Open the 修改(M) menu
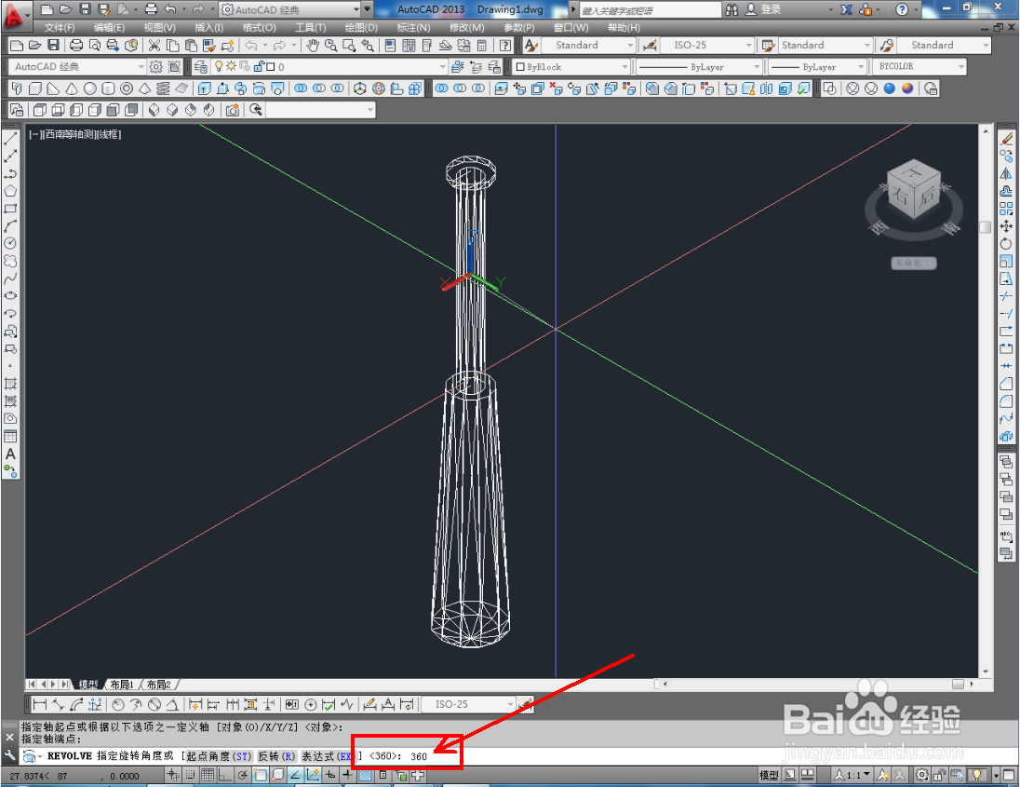Image resolution: width=1020 pixels, height=787 pixels. (x=466, y=27)
